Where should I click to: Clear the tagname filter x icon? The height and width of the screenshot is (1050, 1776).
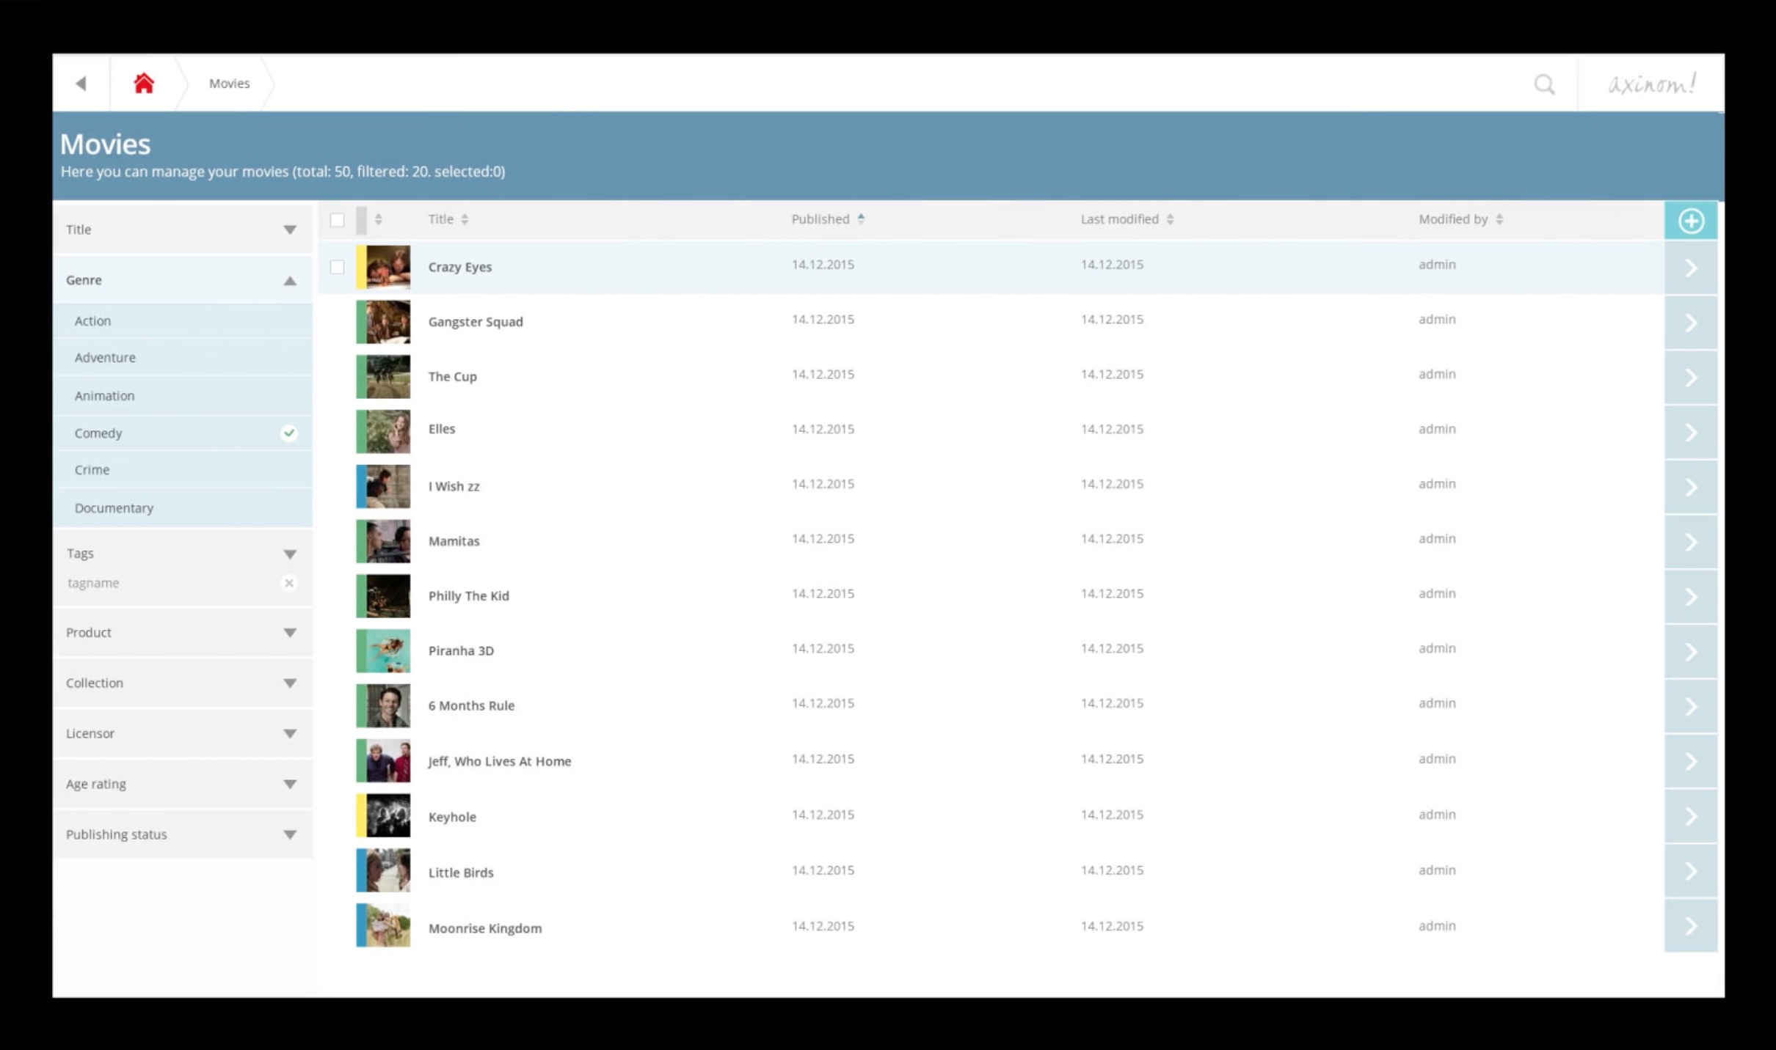click(289, 583)
